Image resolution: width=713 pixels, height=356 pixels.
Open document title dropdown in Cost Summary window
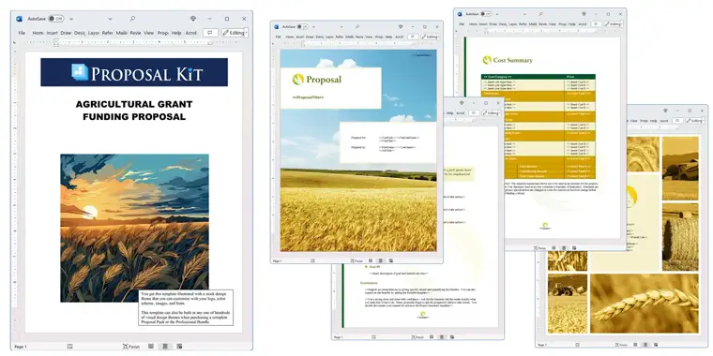tap(524, 14)
